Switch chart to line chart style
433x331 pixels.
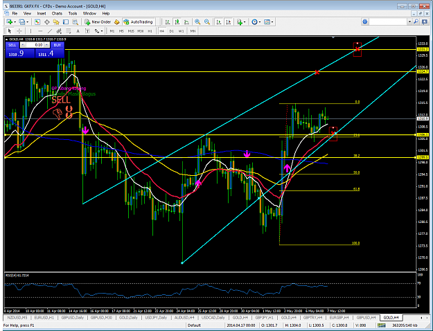coord(186,21)
